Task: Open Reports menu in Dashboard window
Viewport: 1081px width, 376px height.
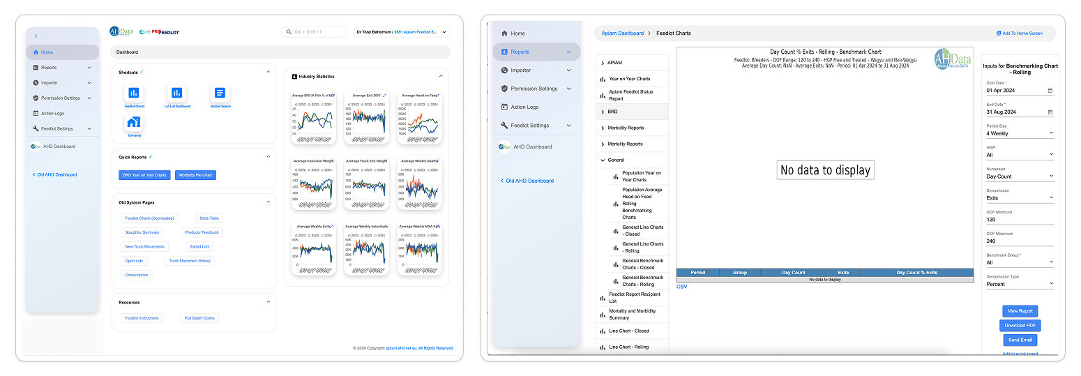Action: click(63, 68)
